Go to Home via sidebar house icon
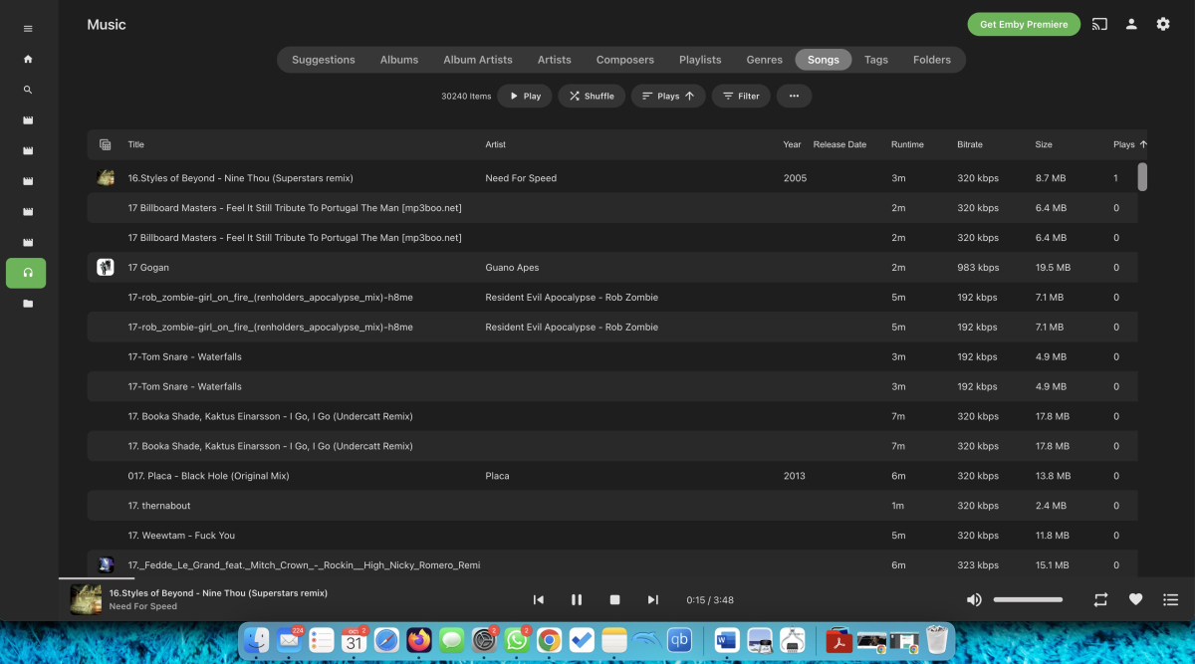The width and height of the screenshot is (1195, 664). (28, 60)
